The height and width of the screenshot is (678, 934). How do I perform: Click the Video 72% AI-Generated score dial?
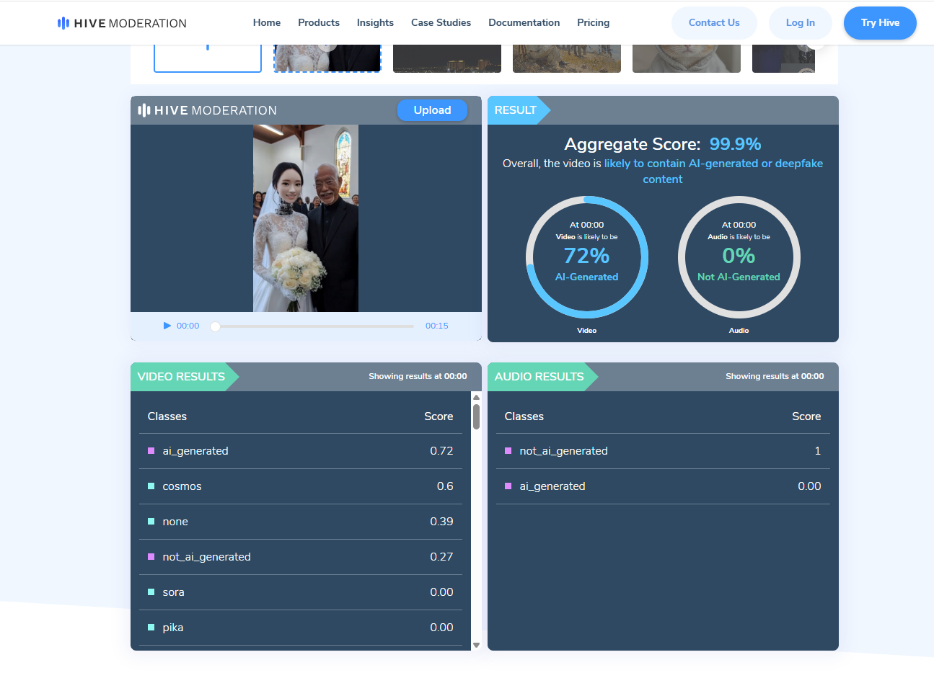[x=586, y=257]
